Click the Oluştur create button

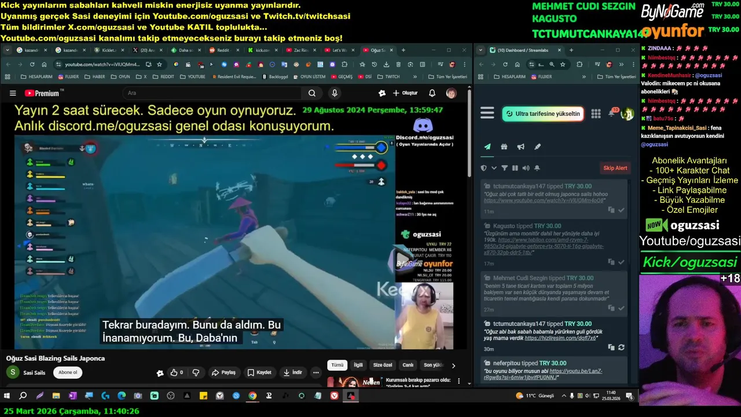tap(405, 93)
